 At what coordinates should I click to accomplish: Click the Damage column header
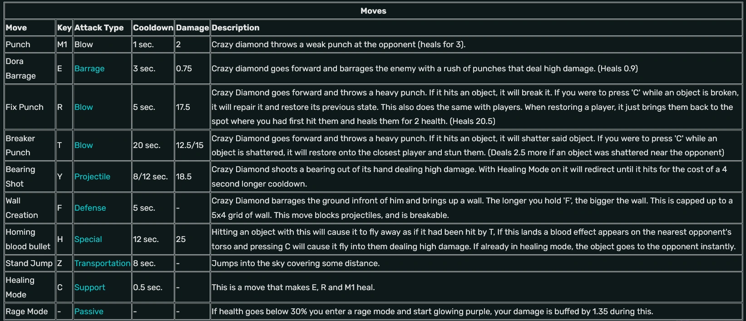193,28
